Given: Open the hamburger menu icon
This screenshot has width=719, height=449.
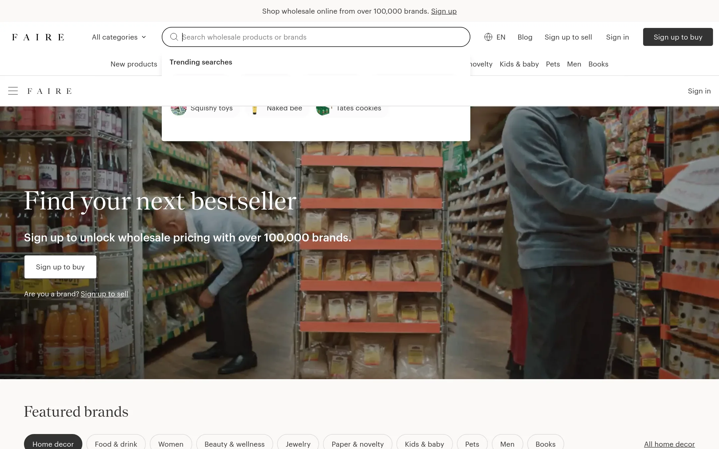Looking at the screenshot, I should pyautogui.click(x=13, y=91).
